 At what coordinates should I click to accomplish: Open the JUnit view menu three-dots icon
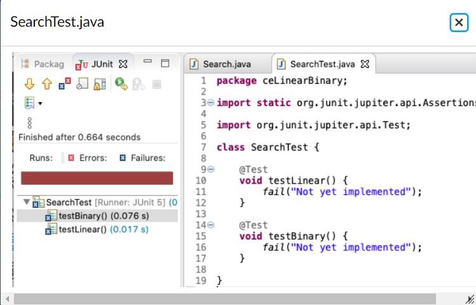click(29, 123)
